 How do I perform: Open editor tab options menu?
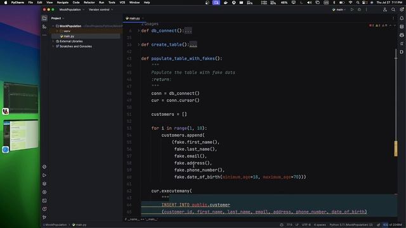coord(393,18)
